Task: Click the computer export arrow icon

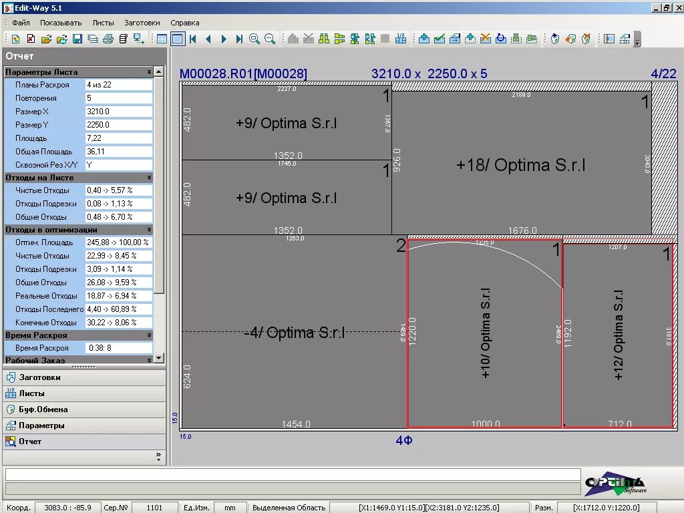Action: coord(139,39)
